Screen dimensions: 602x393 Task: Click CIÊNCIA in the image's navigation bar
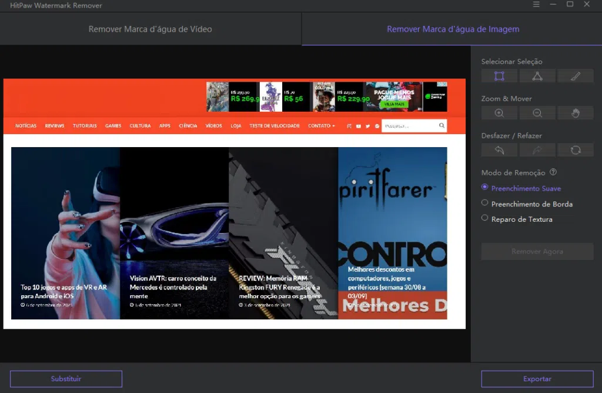pyautogui.click(x=188, y=126)
